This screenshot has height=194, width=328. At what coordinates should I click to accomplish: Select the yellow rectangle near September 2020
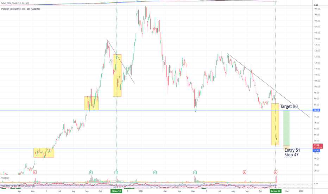coord(91,103)
